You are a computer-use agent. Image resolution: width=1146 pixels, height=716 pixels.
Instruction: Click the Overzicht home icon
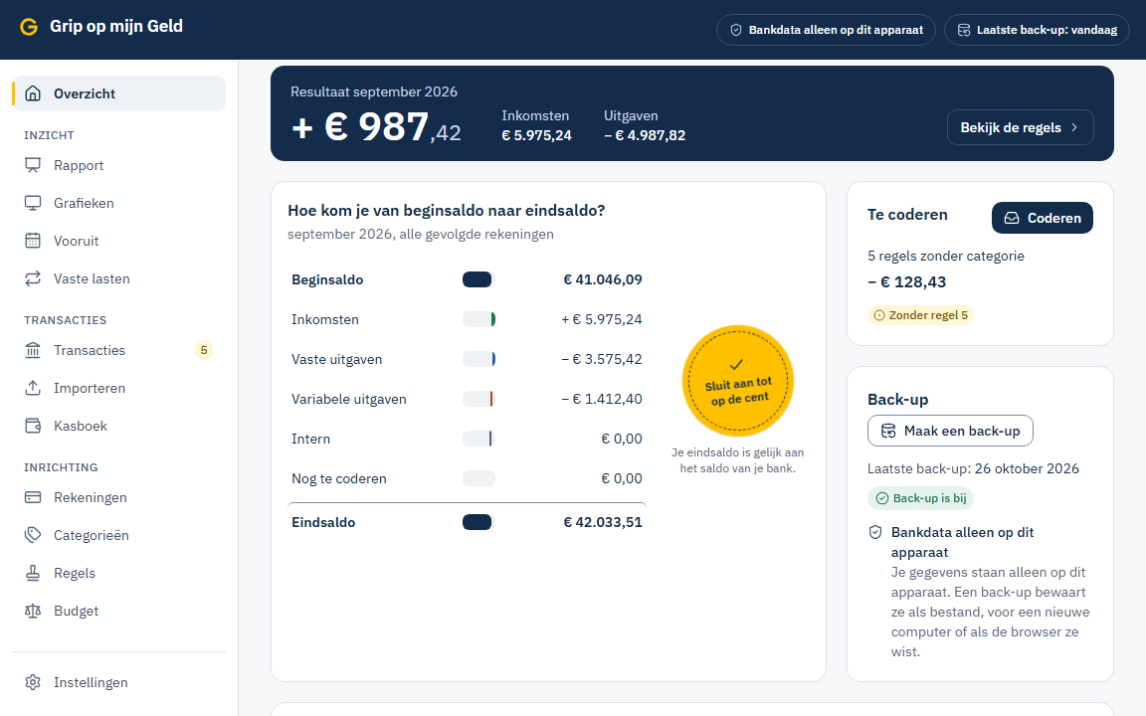point(33,93)
